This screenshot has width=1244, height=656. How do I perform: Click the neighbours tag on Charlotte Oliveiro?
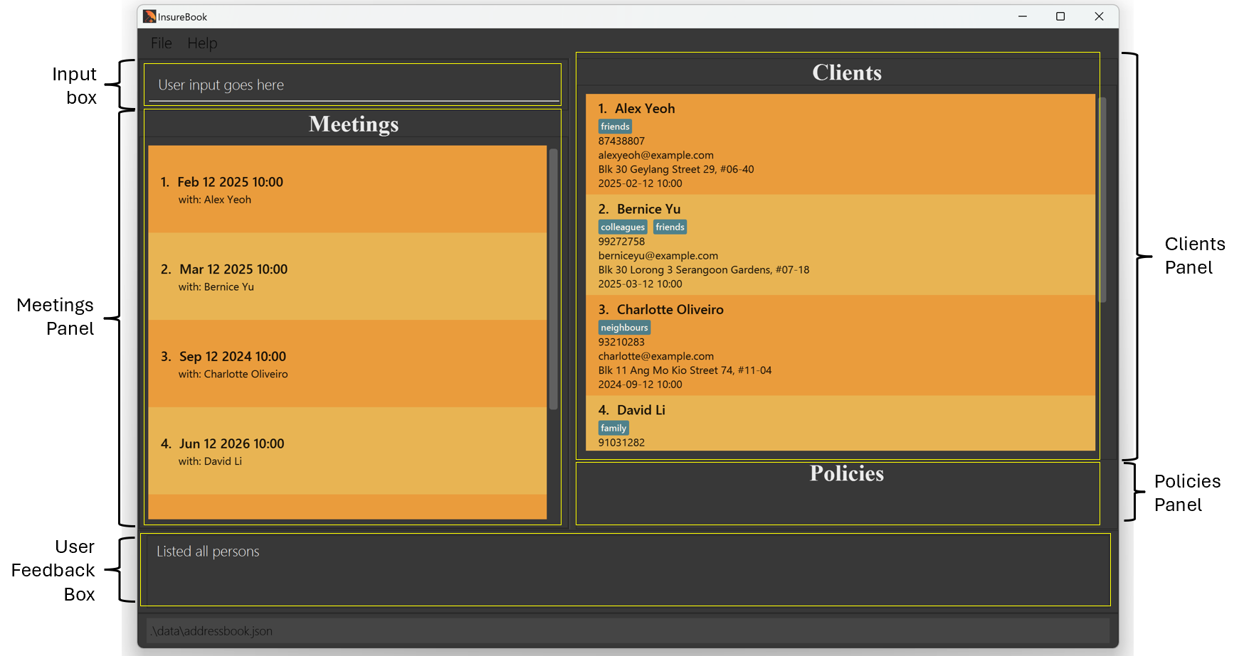[624, 328]
